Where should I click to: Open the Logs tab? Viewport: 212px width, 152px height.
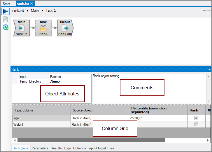tap(67, 148)
